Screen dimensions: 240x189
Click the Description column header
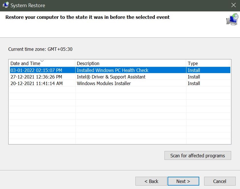click(131, 63)
